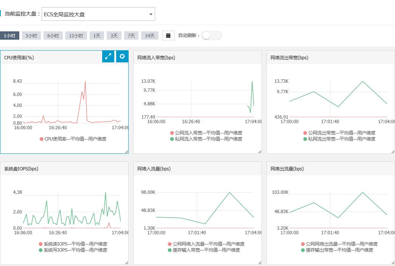Choose the 7天 time range
395x266 pixels.
(x=131, y=36)
